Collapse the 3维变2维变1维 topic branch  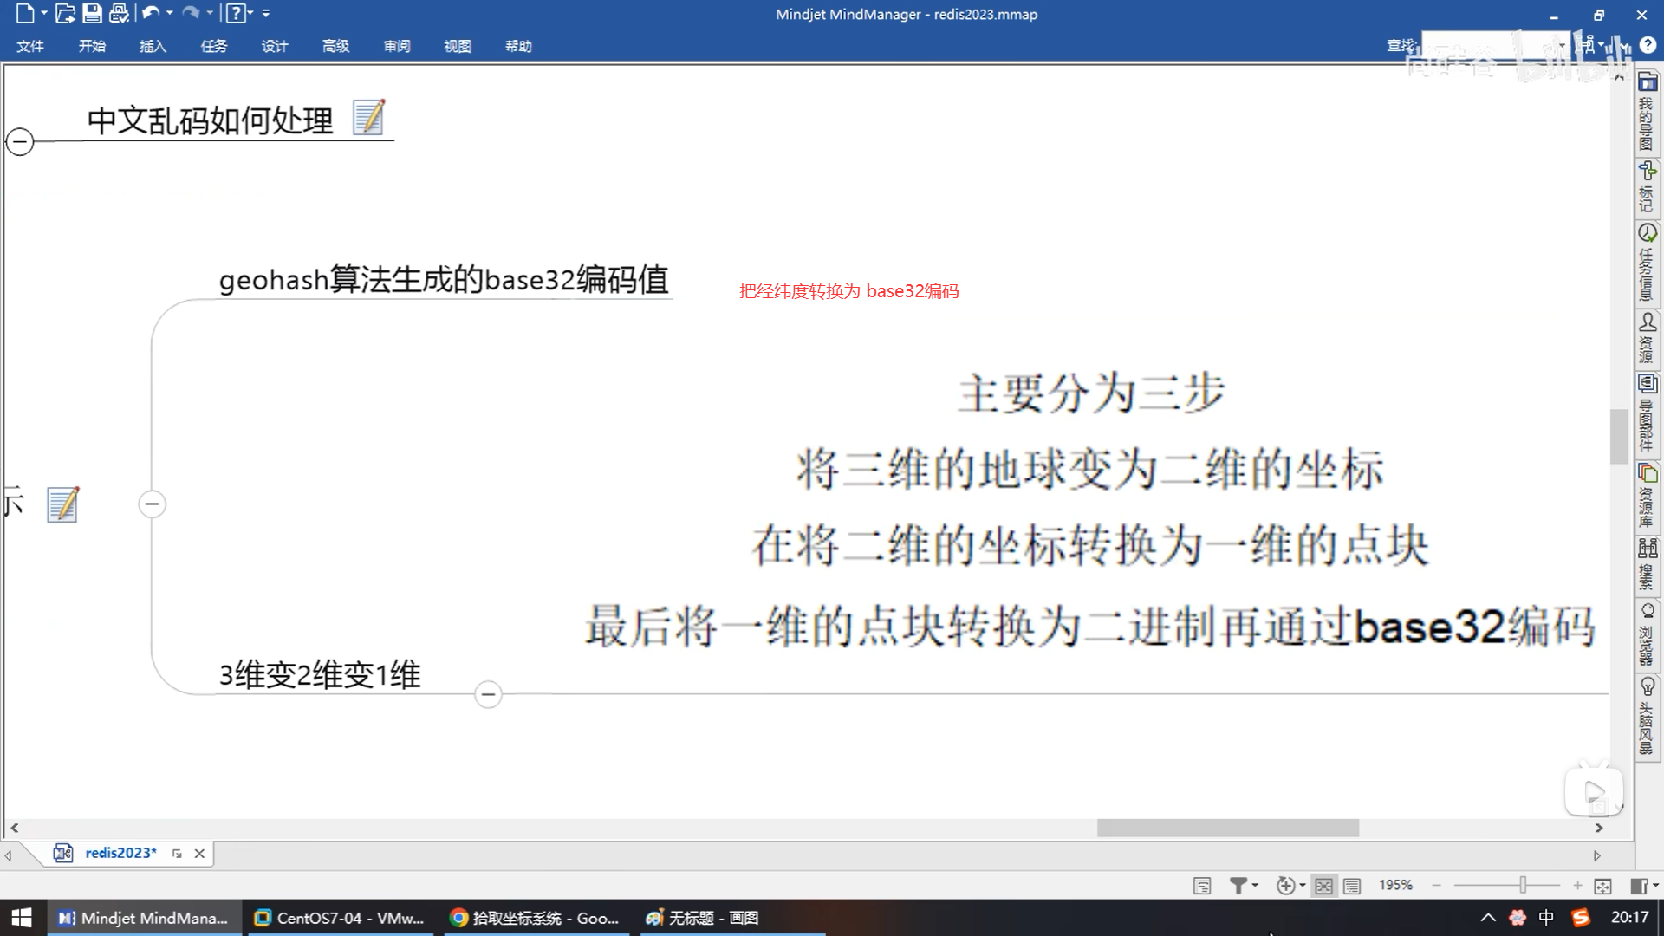[488, 694]
